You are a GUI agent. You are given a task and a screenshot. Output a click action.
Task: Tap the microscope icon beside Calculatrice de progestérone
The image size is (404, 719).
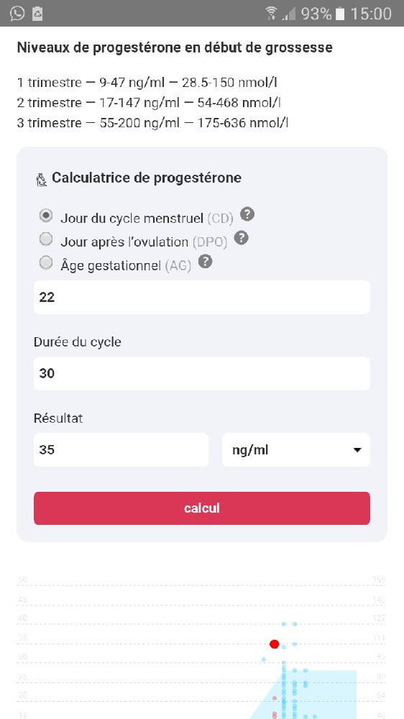pos(42,179)
